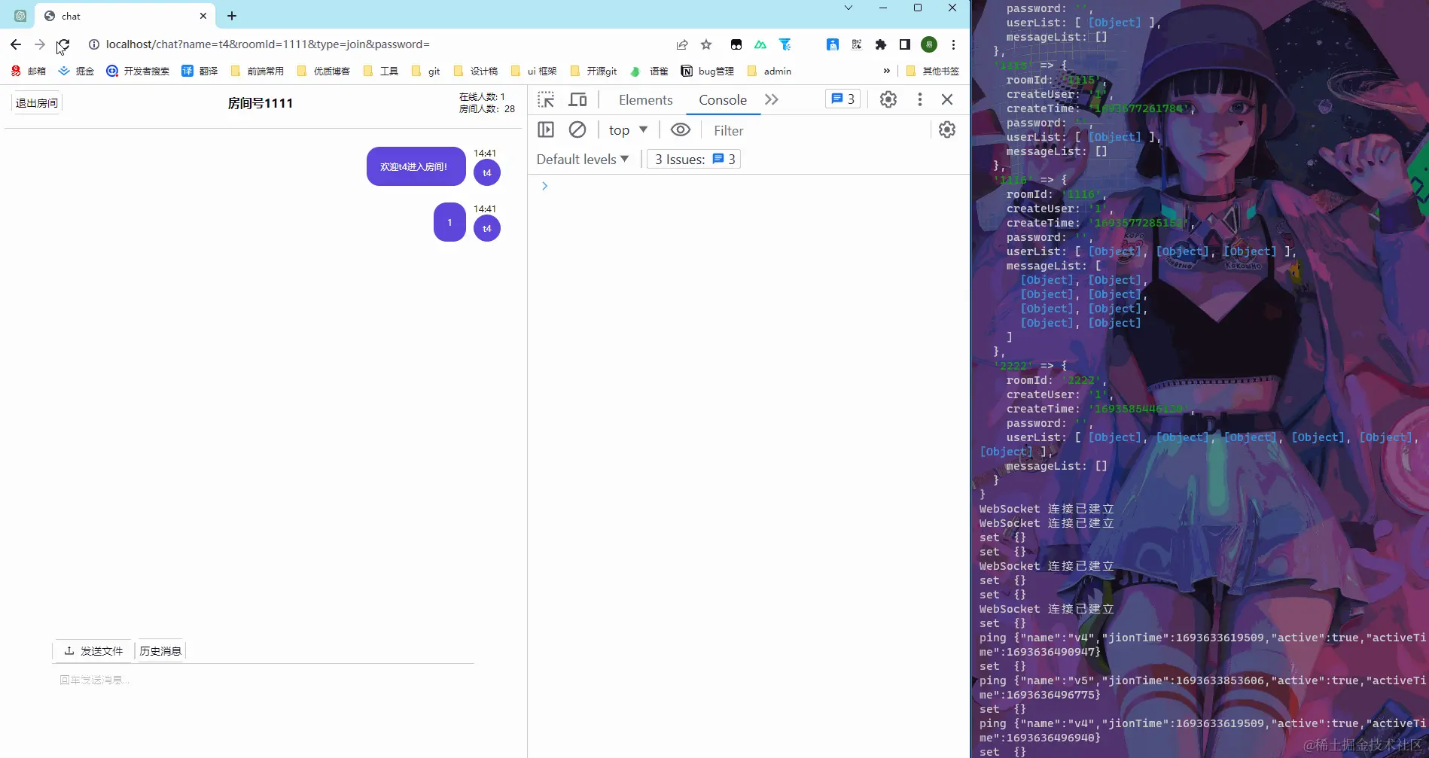Open the git bookmark folder

point(426,71)
